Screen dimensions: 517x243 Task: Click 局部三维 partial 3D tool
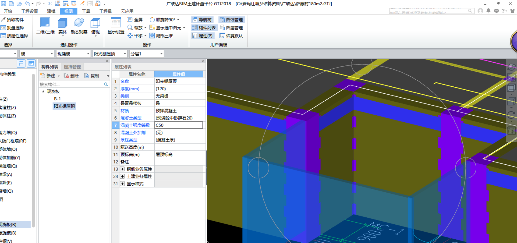(x=161, y=36)
